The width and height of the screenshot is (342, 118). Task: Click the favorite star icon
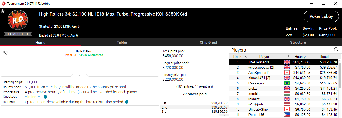pos(3,11)
